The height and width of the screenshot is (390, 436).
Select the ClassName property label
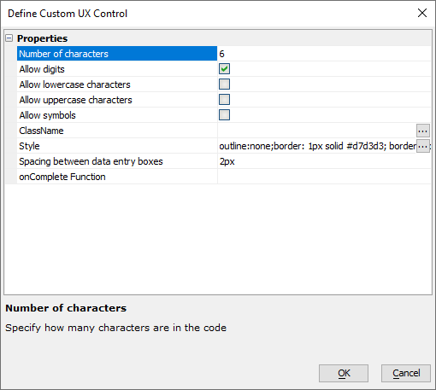[x=41, y=131]
